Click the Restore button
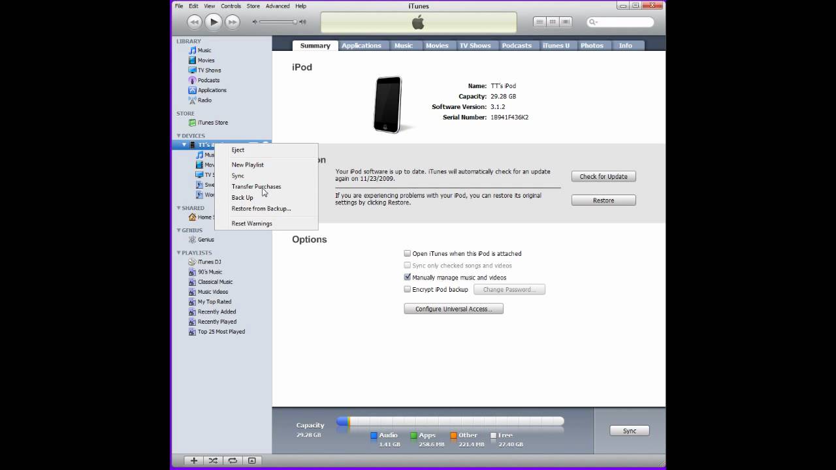Image resolution: width=836 pixels, height=470 pixels. (603, 200)
